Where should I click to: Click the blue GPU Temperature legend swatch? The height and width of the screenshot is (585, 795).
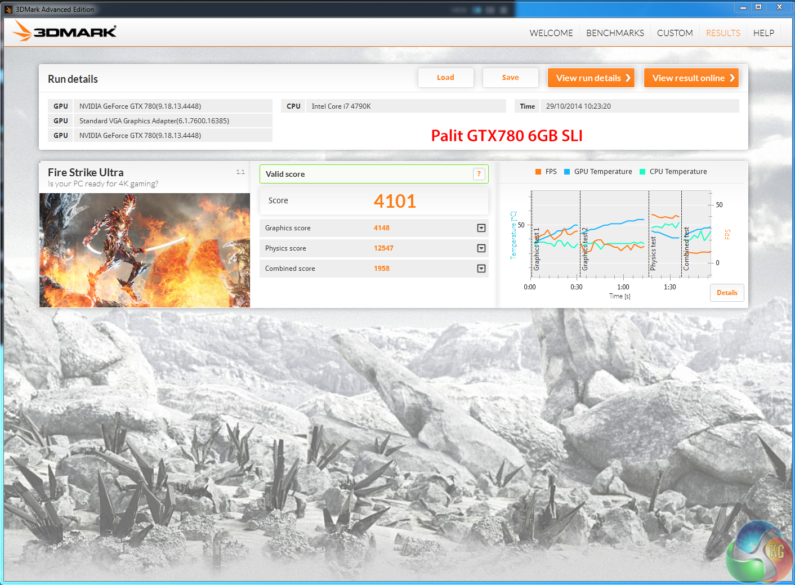tap(567, 172)
